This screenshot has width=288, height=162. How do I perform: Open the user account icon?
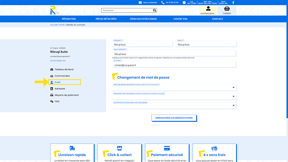pyautogui.click(x=208, y=8)
